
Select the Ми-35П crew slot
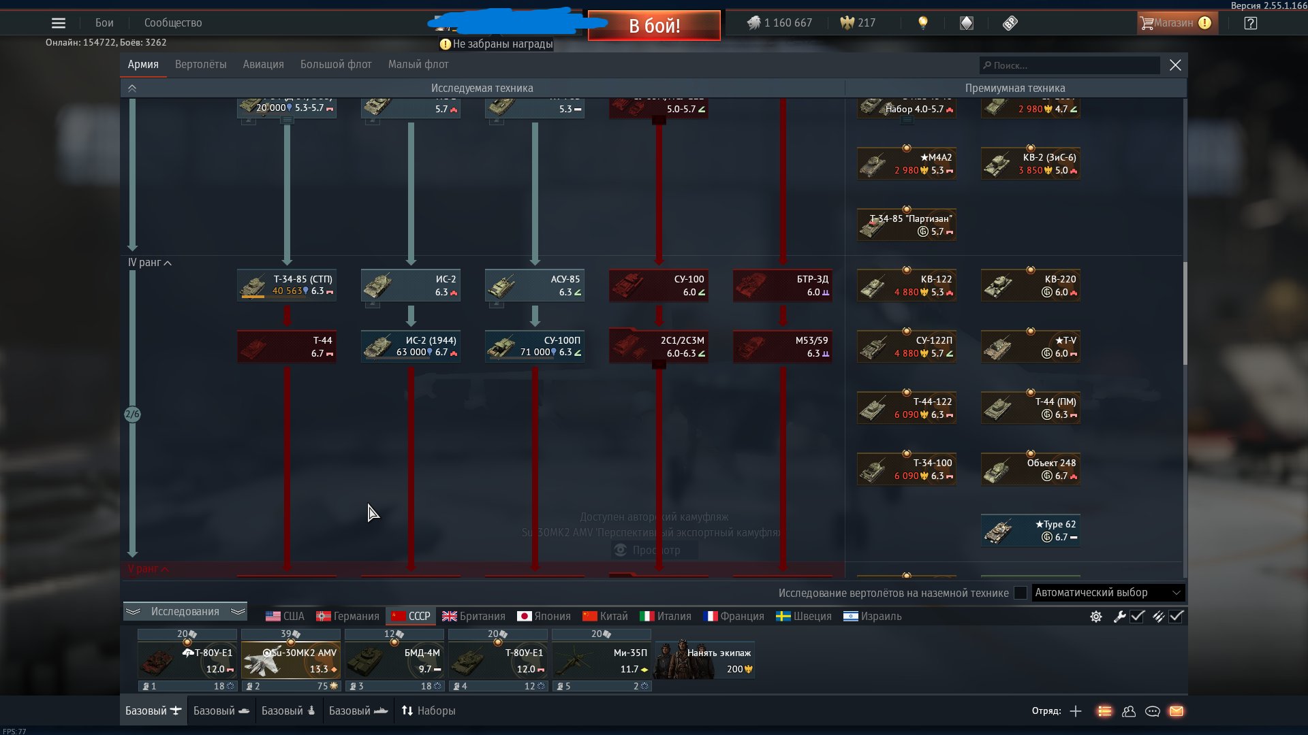coord(602,660)
